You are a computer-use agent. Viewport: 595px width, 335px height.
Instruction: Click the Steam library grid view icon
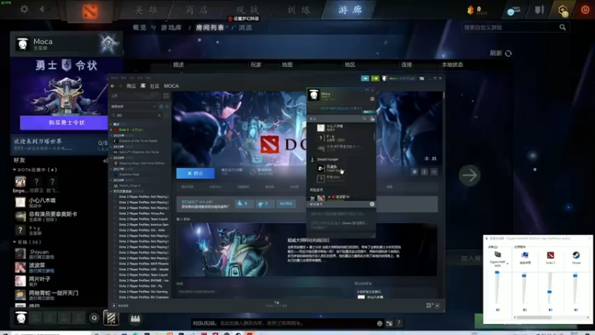pos(166,96)
